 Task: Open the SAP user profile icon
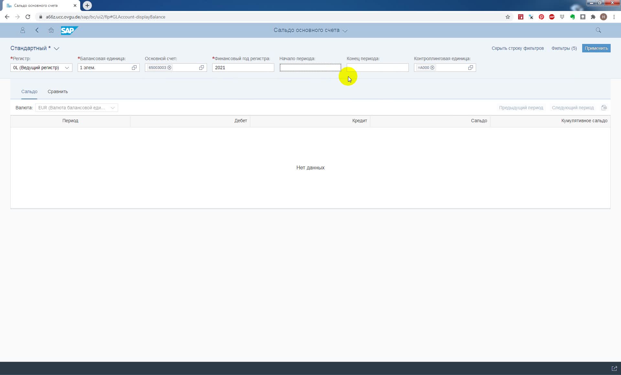click(x=23, y=30)
